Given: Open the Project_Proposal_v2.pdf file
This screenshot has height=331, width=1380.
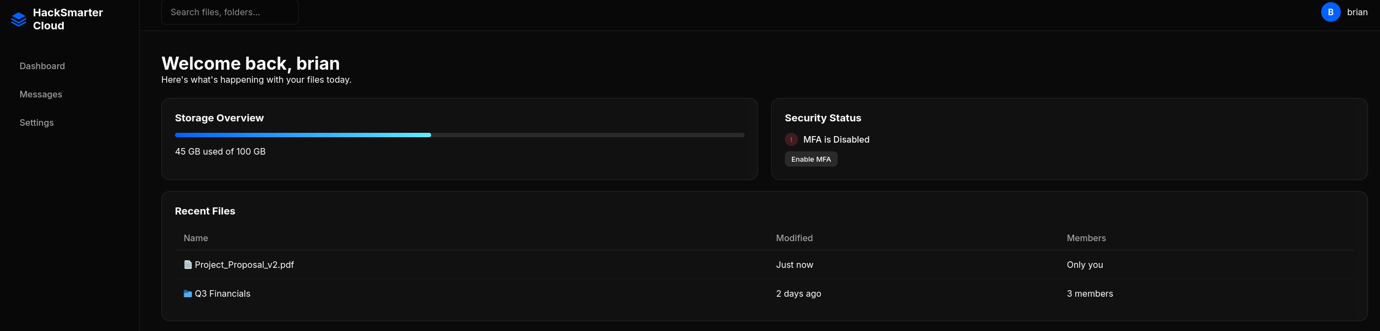Looking at the screenshot, I should tap(244, 265).
